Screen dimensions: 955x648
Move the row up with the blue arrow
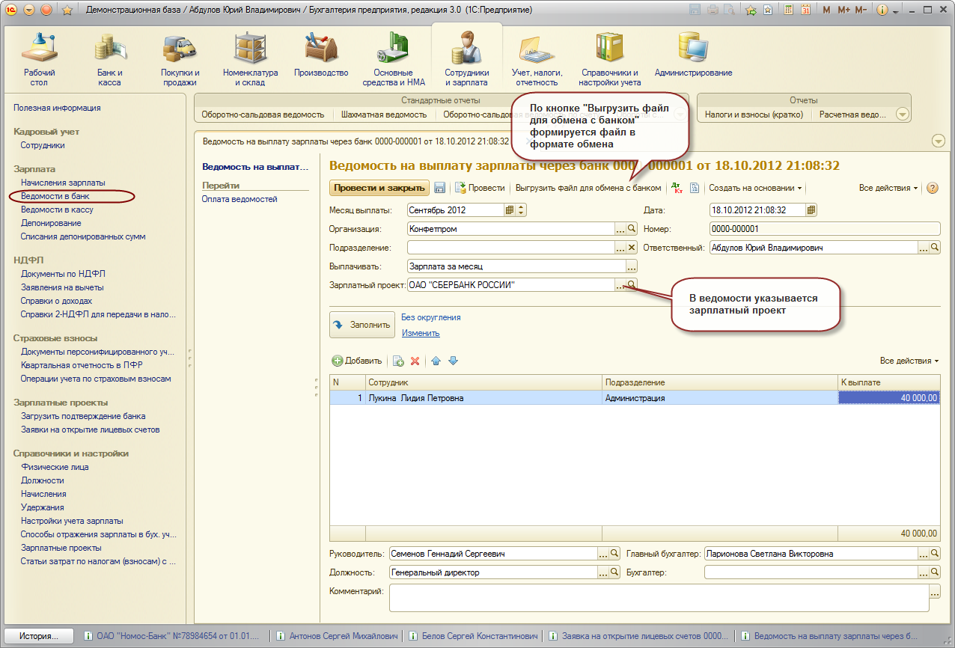(436, 361)
